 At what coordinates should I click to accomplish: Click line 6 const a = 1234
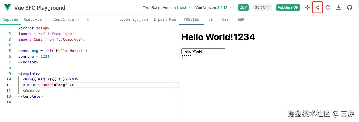pos(34,57)
